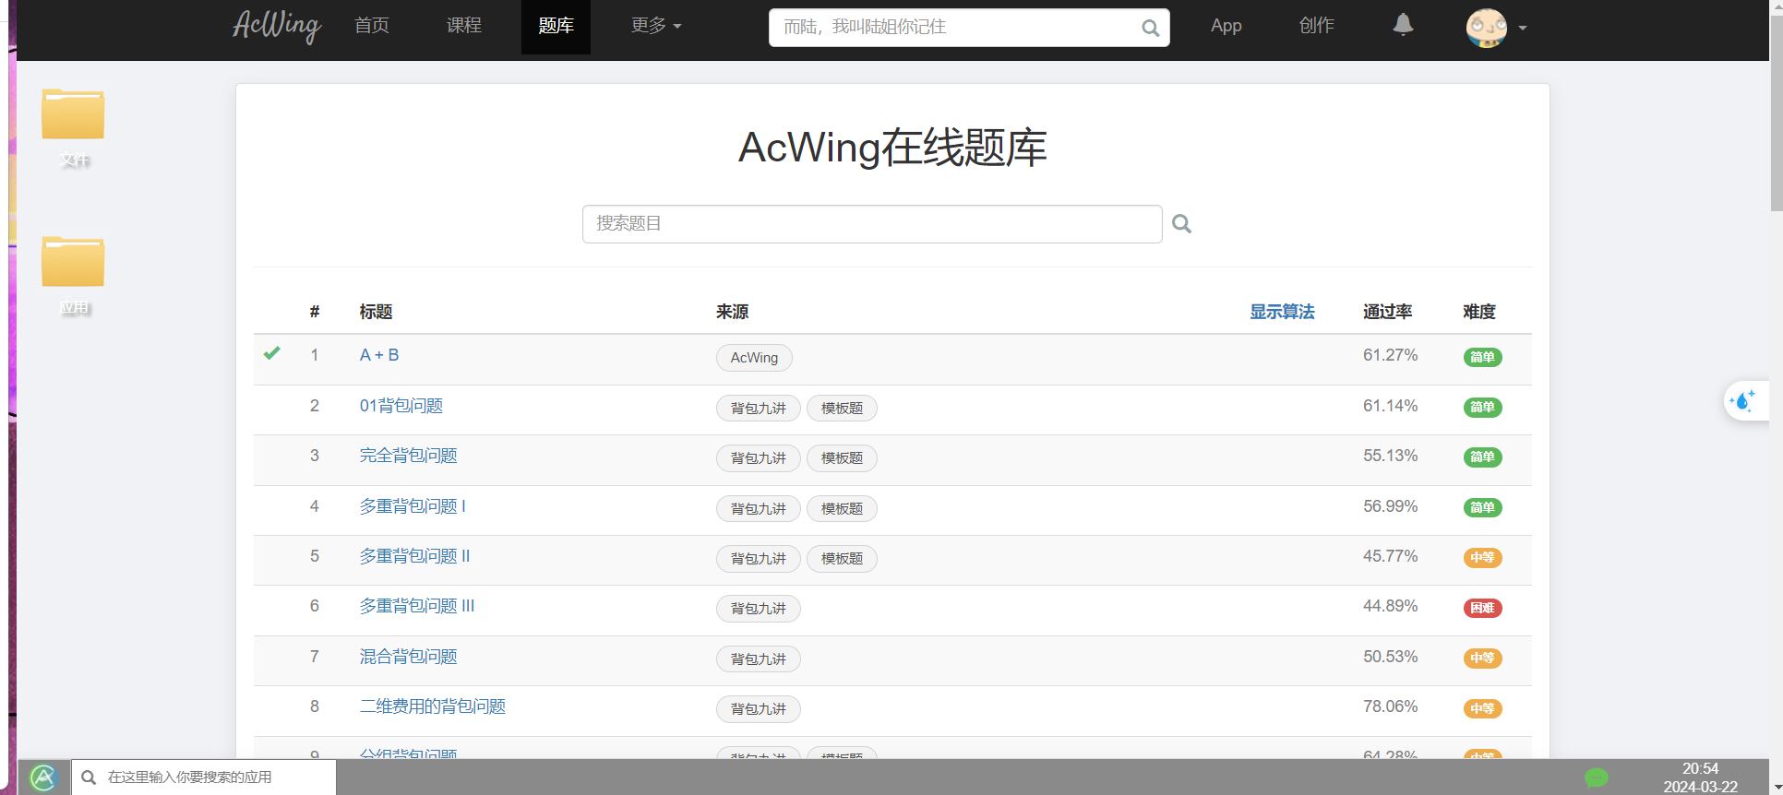
Task: Open problem A + B
Action: [379, 355]
